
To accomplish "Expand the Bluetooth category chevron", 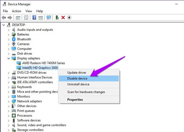I will coord(9,39).
